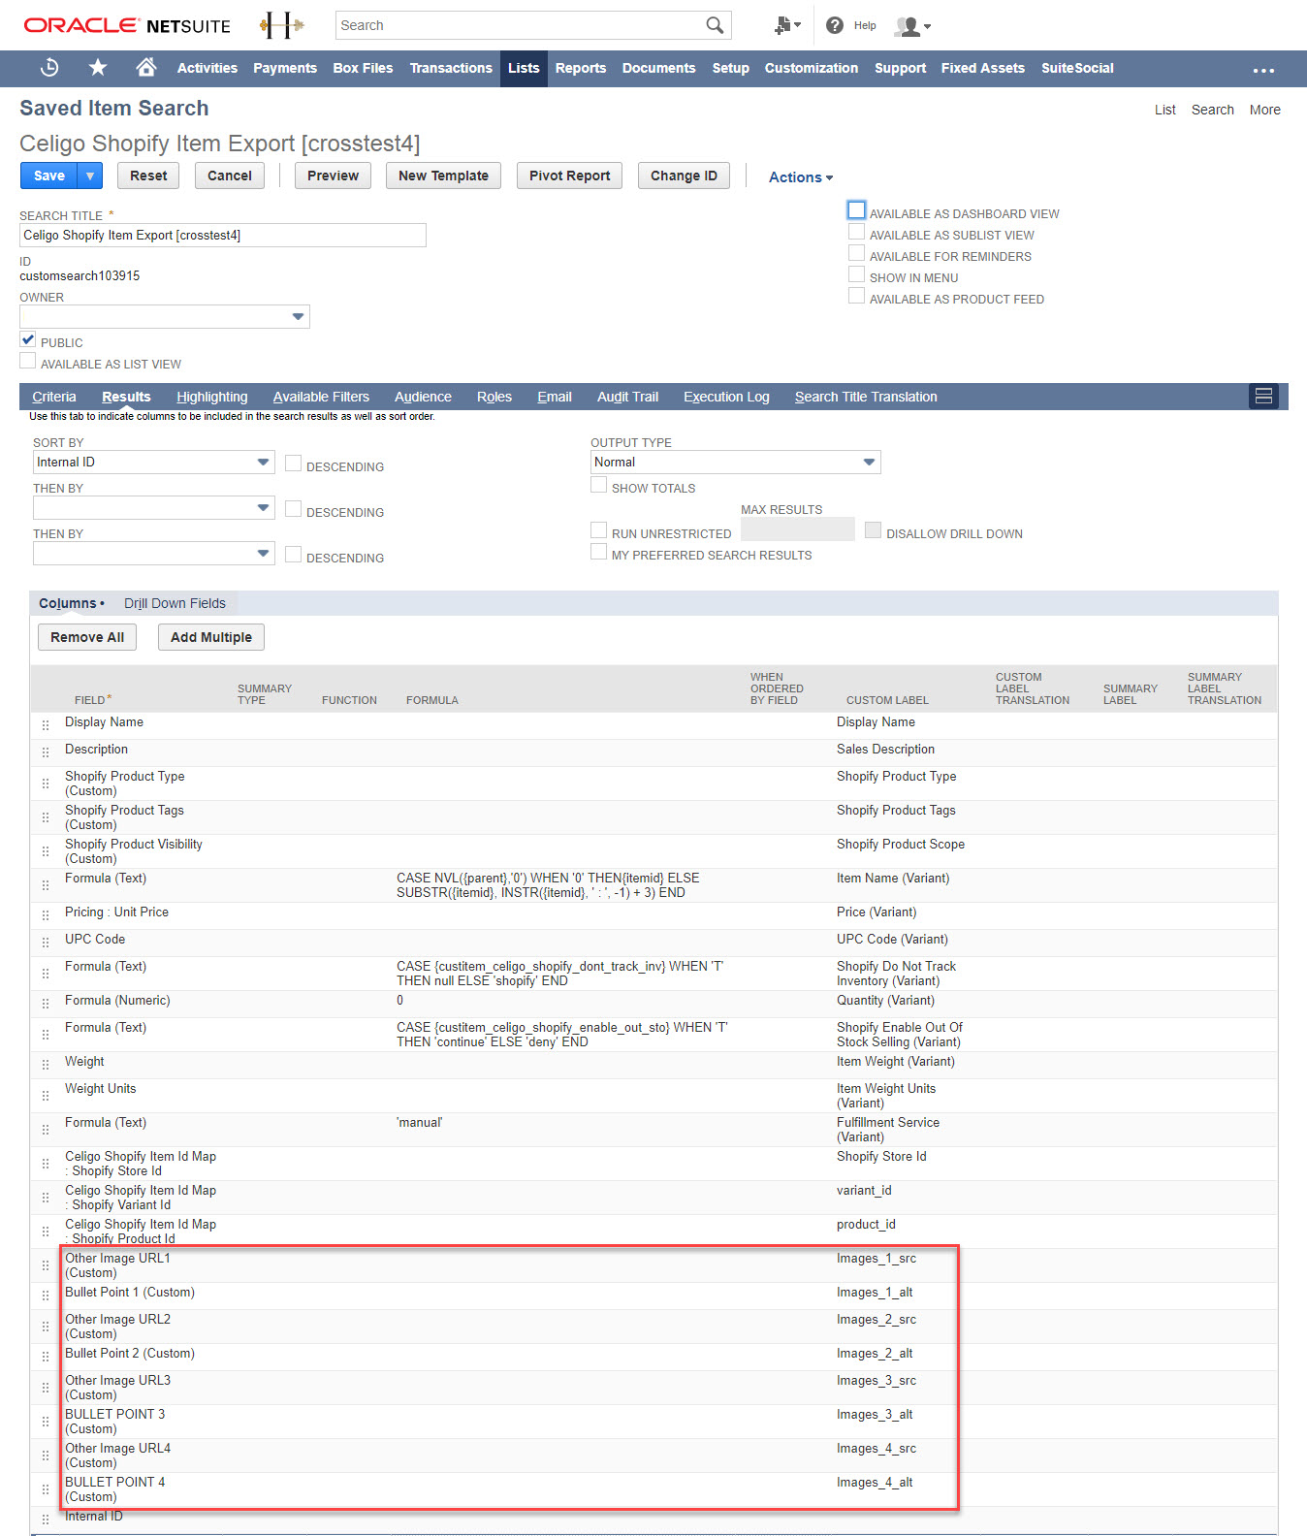Grab the Description row drag handle
1307x1536 pixels.
point(46,752)
